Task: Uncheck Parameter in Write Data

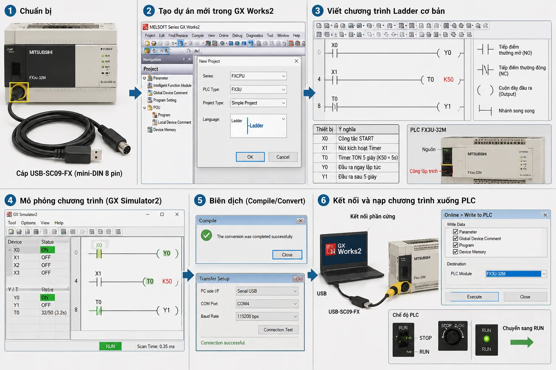Action: click(x=455, y=232)
